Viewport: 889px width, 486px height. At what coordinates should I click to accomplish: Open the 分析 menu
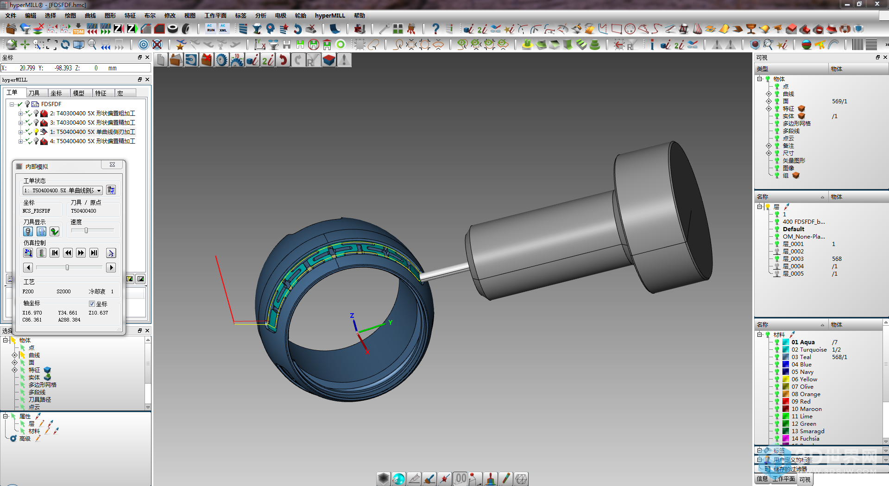tap(261, 16)
